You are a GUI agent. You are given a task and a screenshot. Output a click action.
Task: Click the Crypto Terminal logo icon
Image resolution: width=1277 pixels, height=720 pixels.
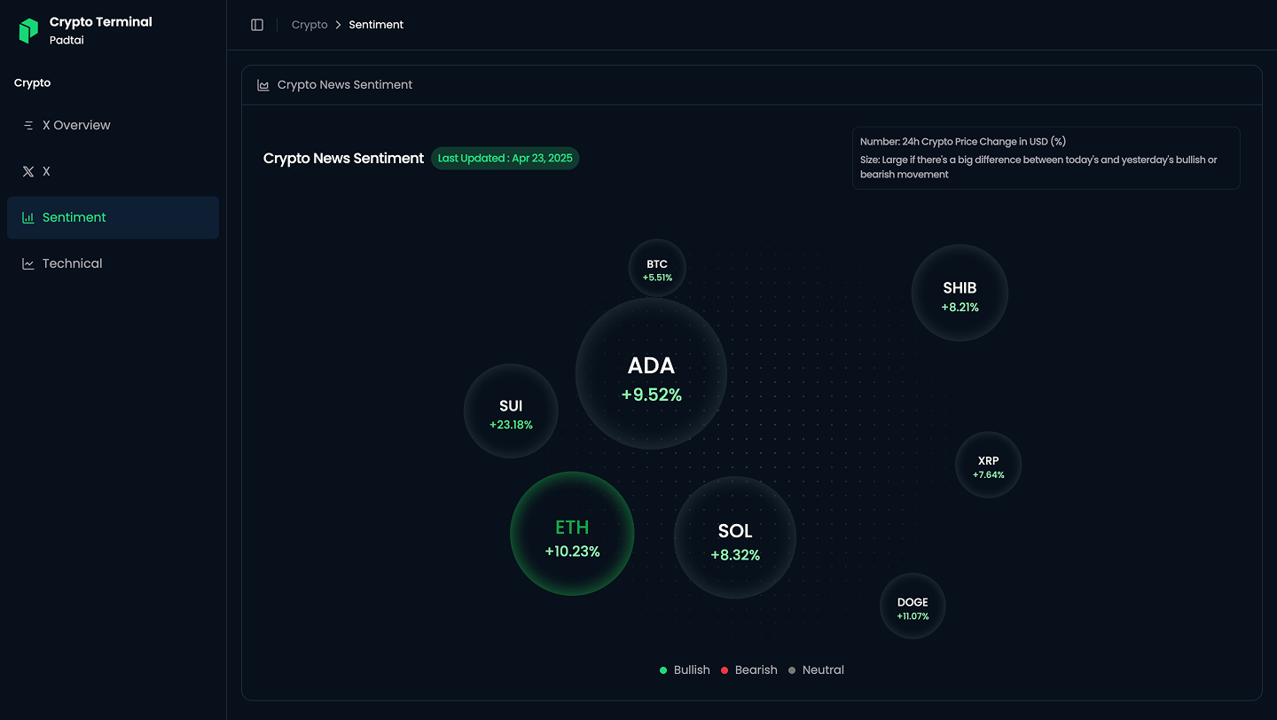(x=27, y=29)
